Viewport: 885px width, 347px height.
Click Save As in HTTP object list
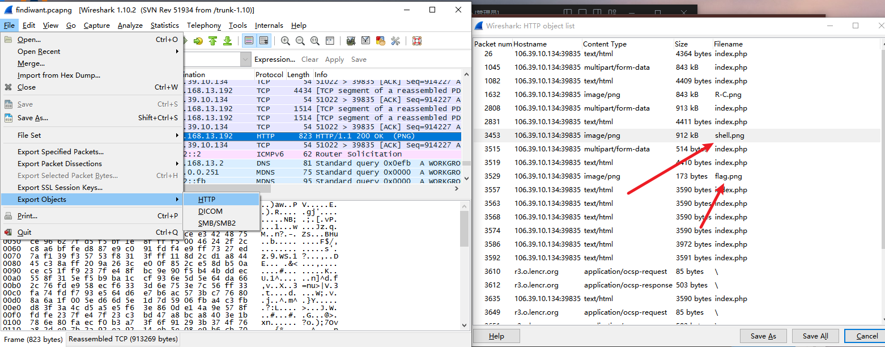pyautogui.click(x=763, y=336)
